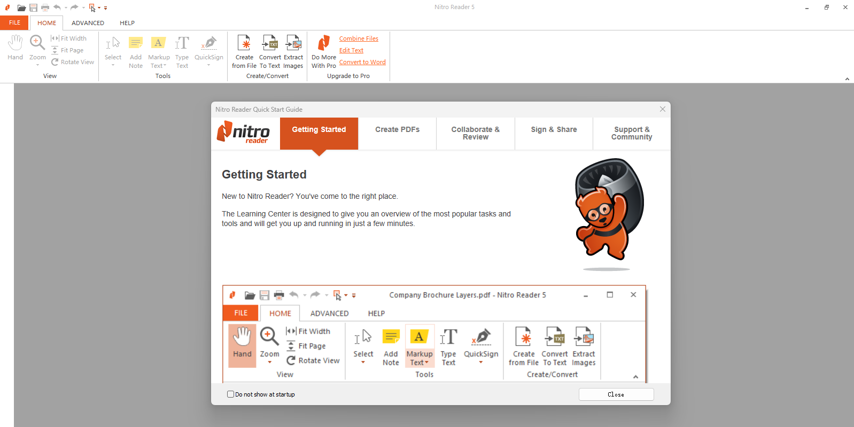Switch to the ADVANCED ribbon tab
Viewport: 854px width, 427px height.
[88, 23]
